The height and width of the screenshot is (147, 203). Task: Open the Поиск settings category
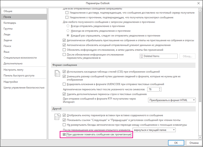tap(24, 46)
